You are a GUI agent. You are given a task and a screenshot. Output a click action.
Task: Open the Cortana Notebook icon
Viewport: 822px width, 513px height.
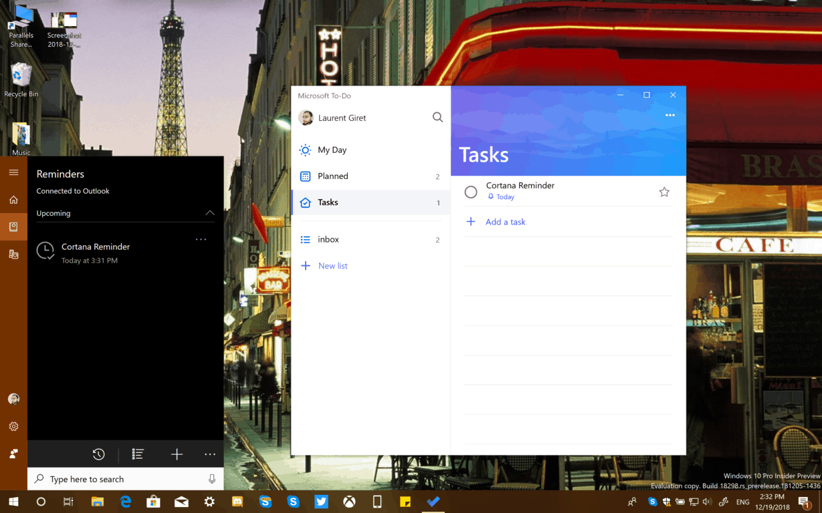(13, 227)
